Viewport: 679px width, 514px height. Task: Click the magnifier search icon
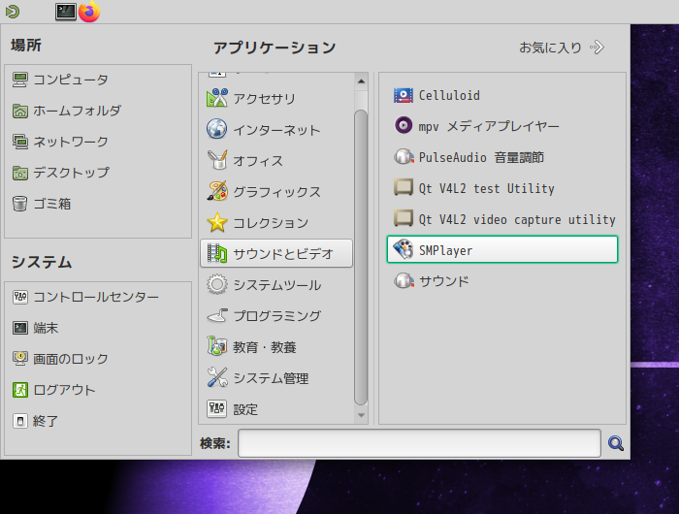(615, 443)
